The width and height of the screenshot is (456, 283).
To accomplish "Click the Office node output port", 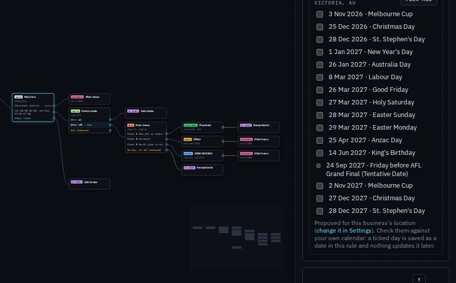I will 223,141.
